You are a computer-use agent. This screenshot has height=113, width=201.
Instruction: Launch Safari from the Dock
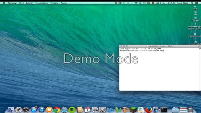pos(64,110)
